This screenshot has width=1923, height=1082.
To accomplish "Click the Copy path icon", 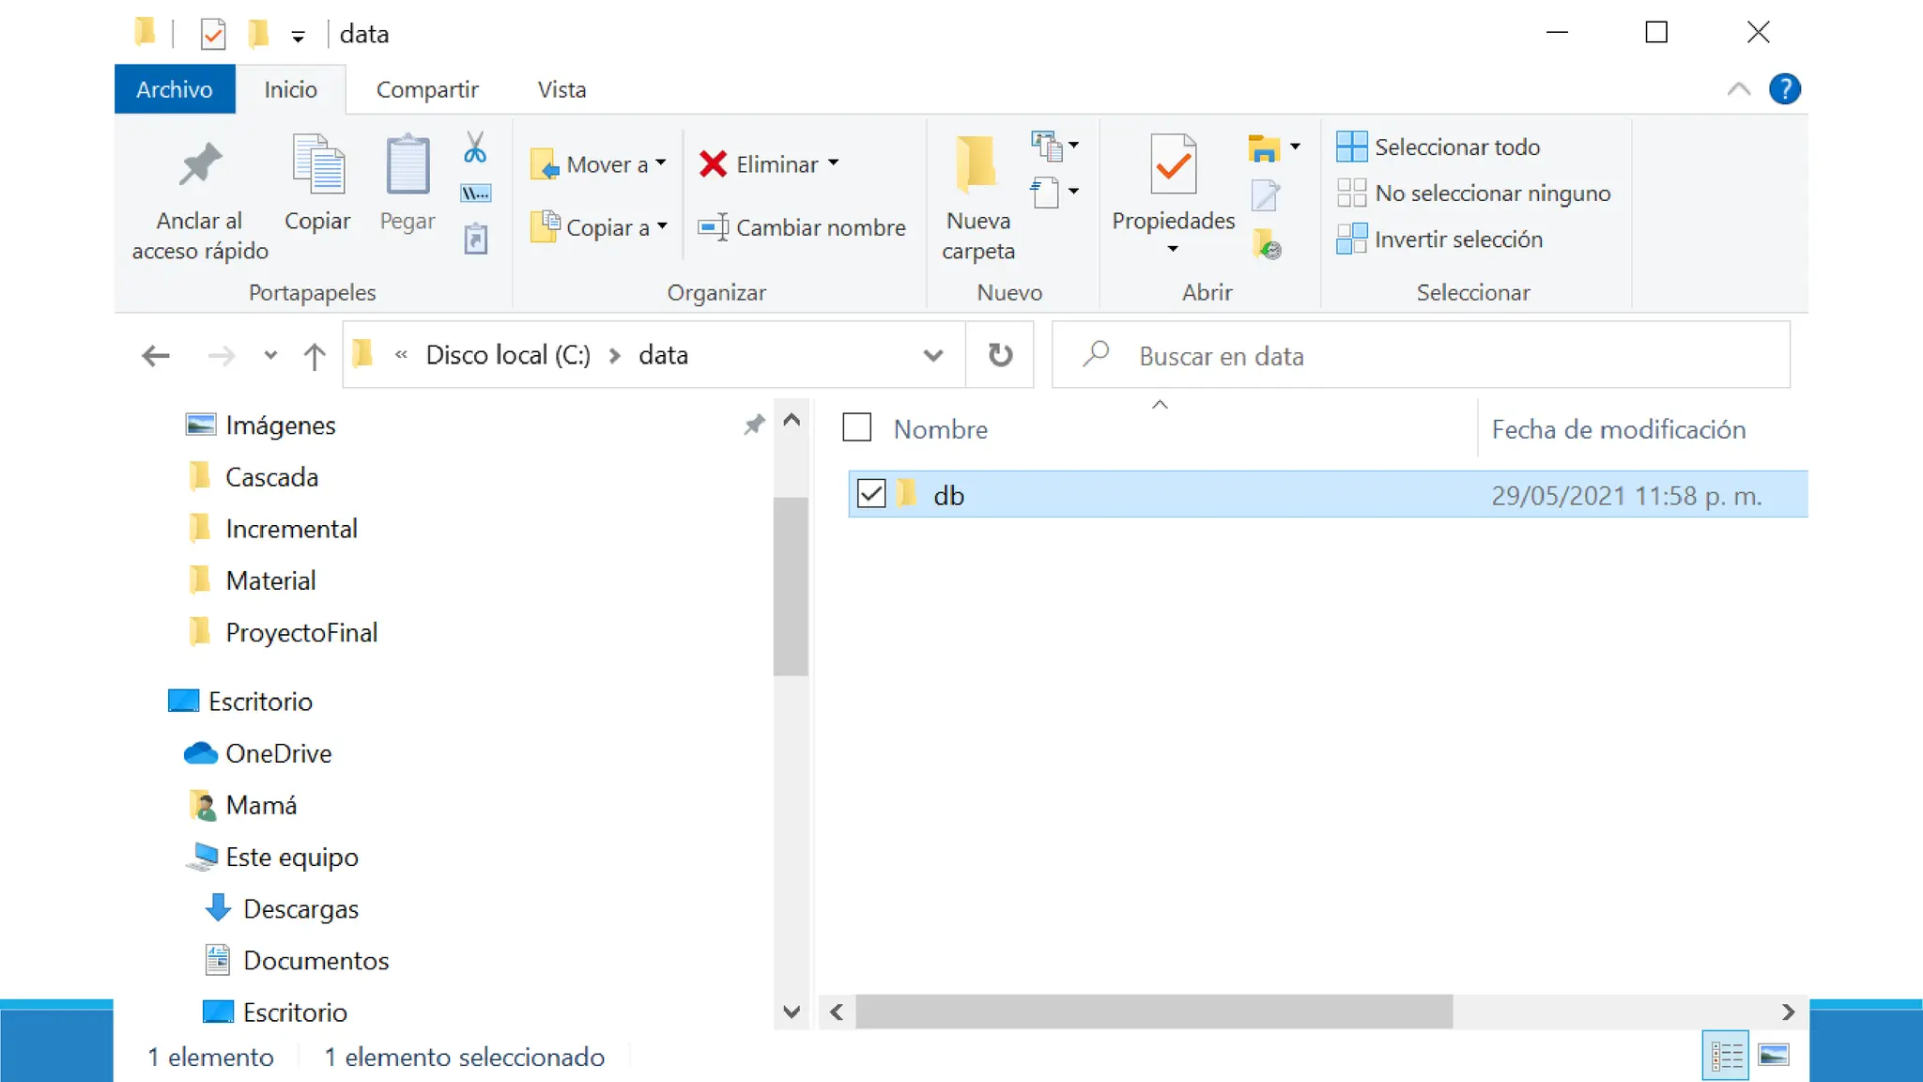I will click(475, 193).
